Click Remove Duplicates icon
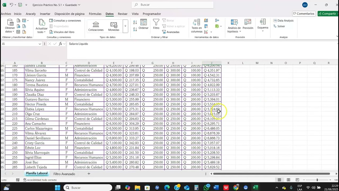 tap(206, 26)
